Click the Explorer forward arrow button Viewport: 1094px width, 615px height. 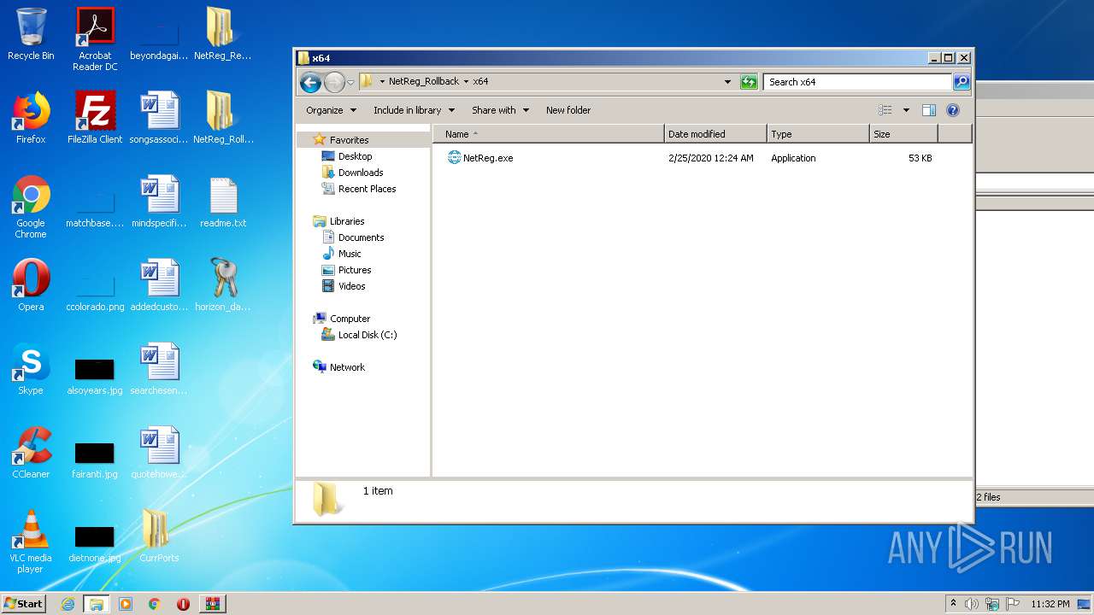tap(334, 82)
